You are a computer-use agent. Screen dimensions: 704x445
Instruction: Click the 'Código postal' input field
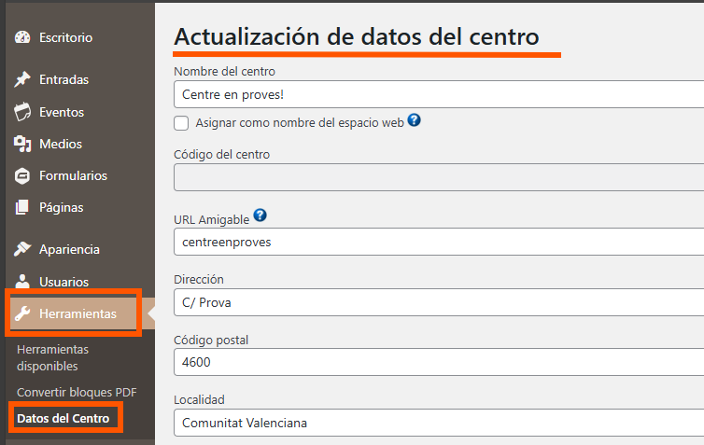(437, 362)
